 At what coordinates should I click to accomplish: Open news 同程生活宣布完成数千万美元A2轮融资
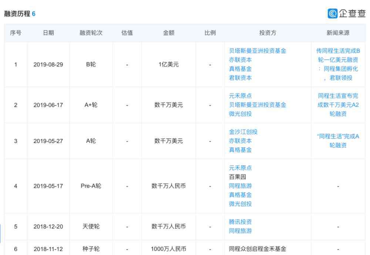click(338, 105)
